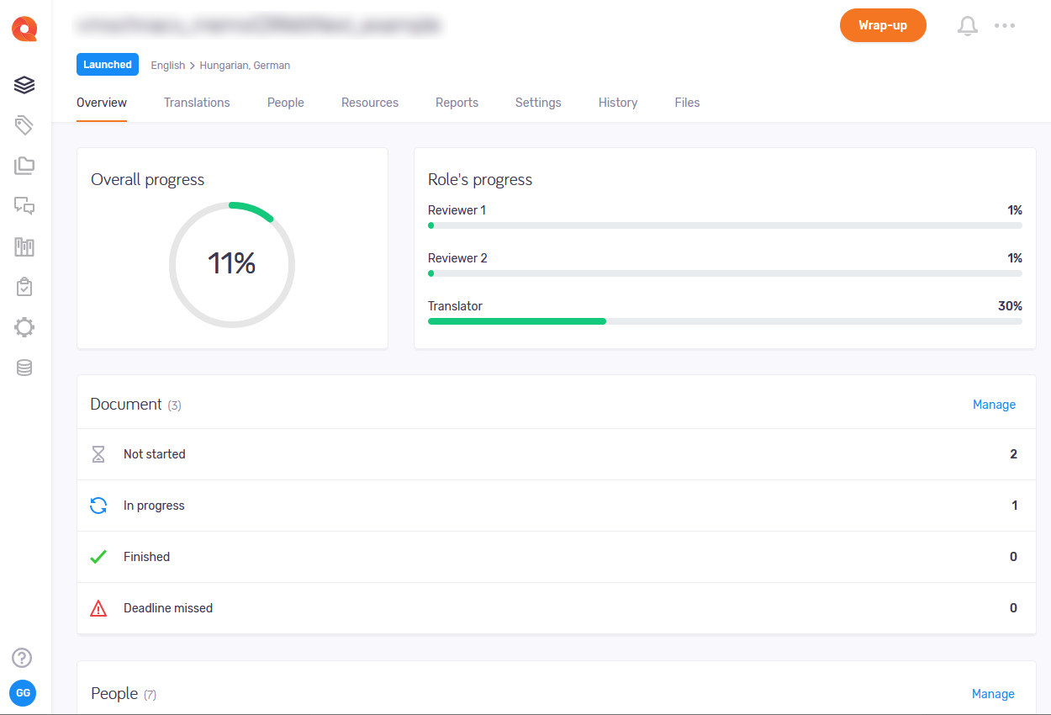Open the History tab
The image size is (1051, 715).
tap(618, 103)
